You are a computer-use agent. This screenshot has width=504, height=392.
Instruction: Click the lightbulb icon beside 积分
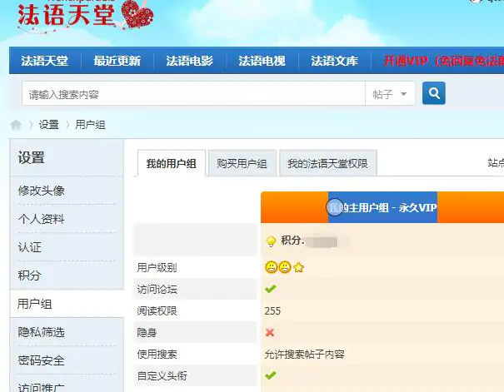click(271, 241)
